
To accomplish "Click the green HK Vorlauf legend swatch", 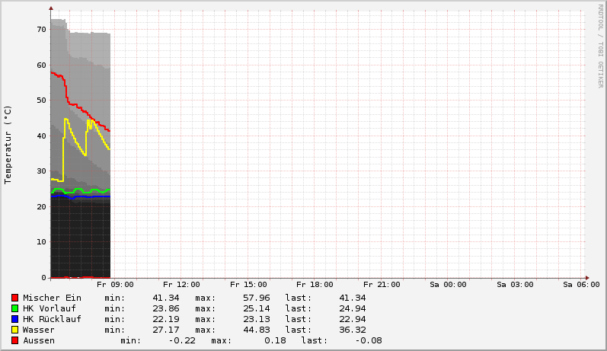I will [14, 308].
